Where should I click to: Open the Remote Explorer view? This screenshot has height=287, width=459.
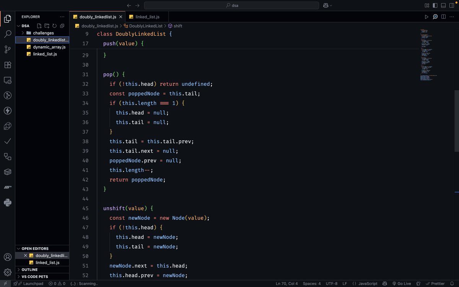click(x=7, y=80)
